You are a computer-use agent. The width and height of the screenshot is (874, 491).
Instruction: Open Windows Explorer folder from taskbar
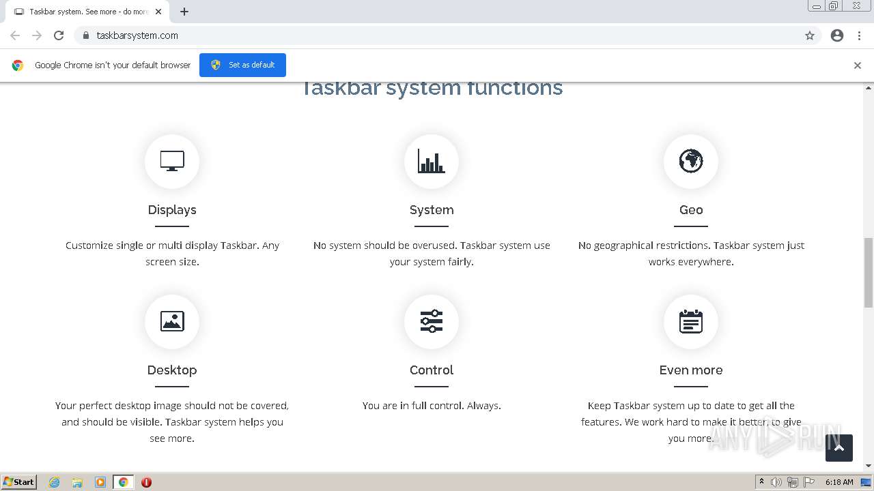pyautogui.click(x=77, y=482)
